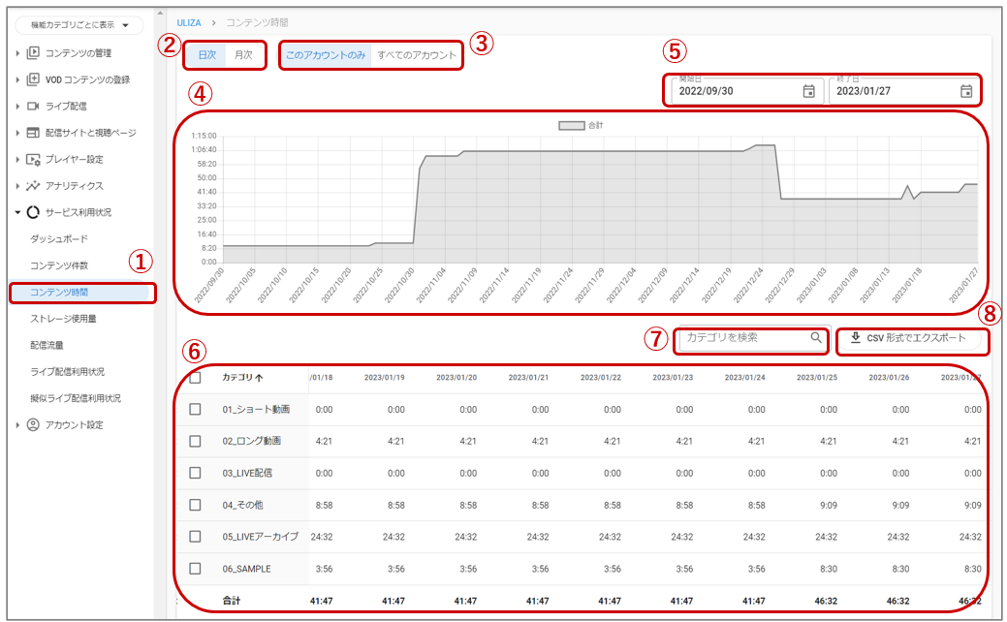The height and width of the screenshot is (622, 1007).
Task: Click the ULIZA breadcrumb link
Action: pyautogui.click(x=188, y=21)
